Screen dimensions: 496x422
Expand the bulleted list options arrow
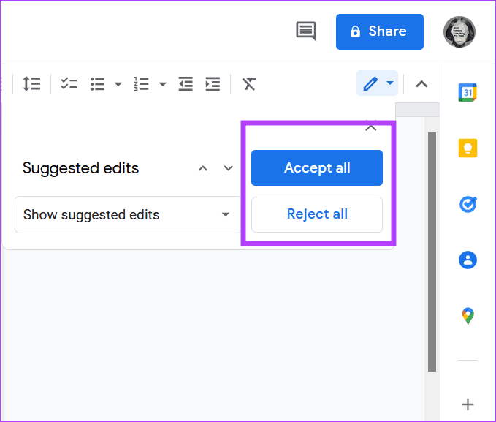[x=118, y=84]
